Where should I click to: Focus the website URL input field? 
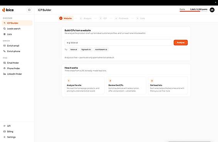pos(118,42)
